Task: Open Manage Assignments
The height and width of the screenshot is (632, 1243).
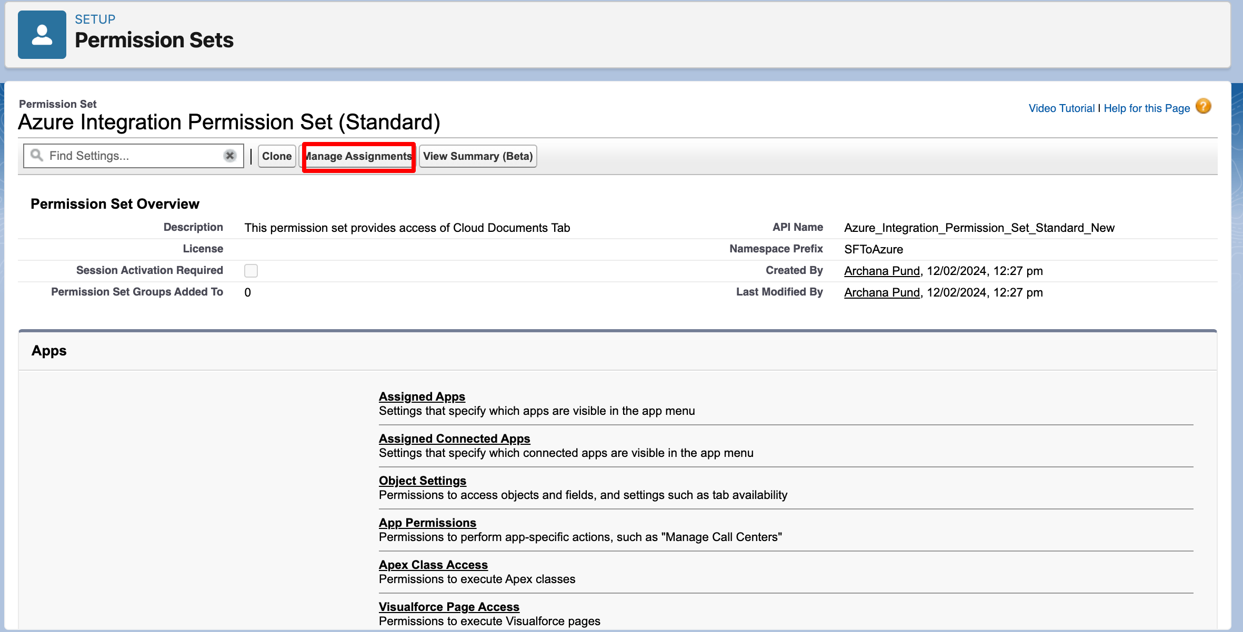Action: tap(359, 157)
